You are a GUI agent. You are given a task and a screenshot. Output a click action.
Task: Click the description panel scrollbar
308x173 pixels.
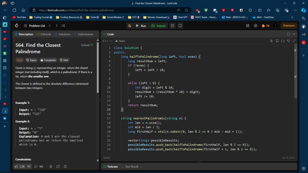pos(98,68)
